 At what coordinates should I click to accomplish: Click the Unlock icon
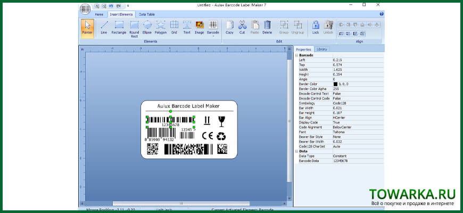click(328, 25)
